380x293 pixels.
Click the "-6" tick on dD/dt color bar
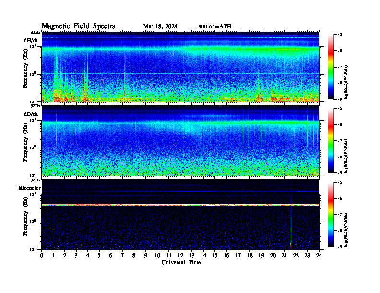(340, 124)
